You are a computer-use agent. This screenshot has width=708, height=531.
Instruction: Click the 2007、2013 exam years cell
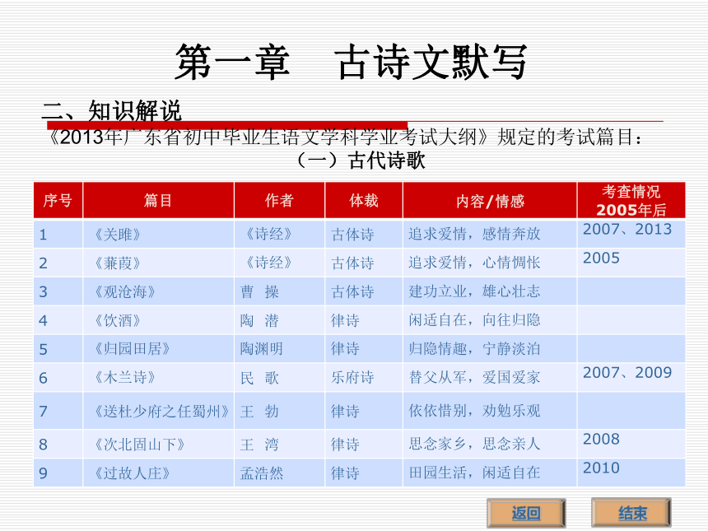click(631, 234)
